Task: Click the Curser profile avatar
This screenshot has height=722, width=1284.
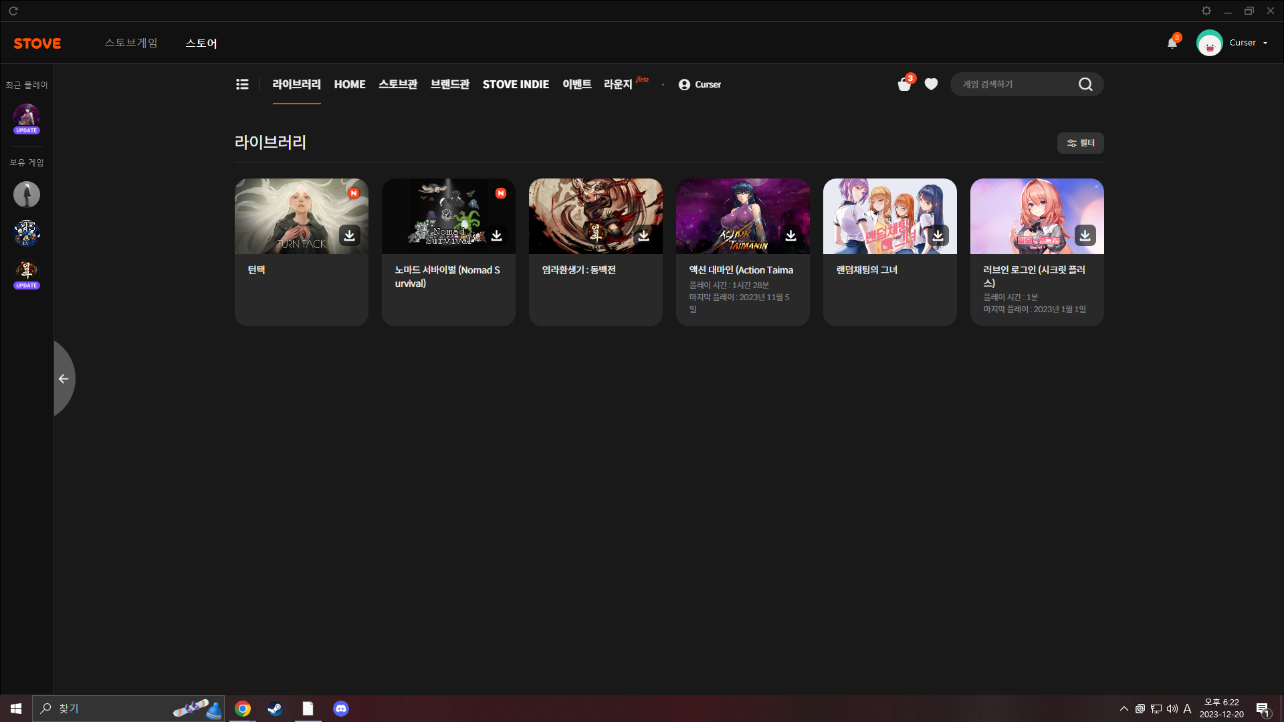Action: [1209, 43]
